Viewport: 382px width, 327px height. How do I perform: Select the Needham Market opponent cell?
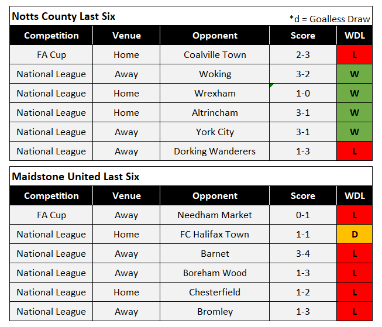tap(215, 215)
